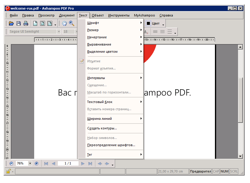
Task: Select the second page layout icon
Action: click(x=42, y=24)
